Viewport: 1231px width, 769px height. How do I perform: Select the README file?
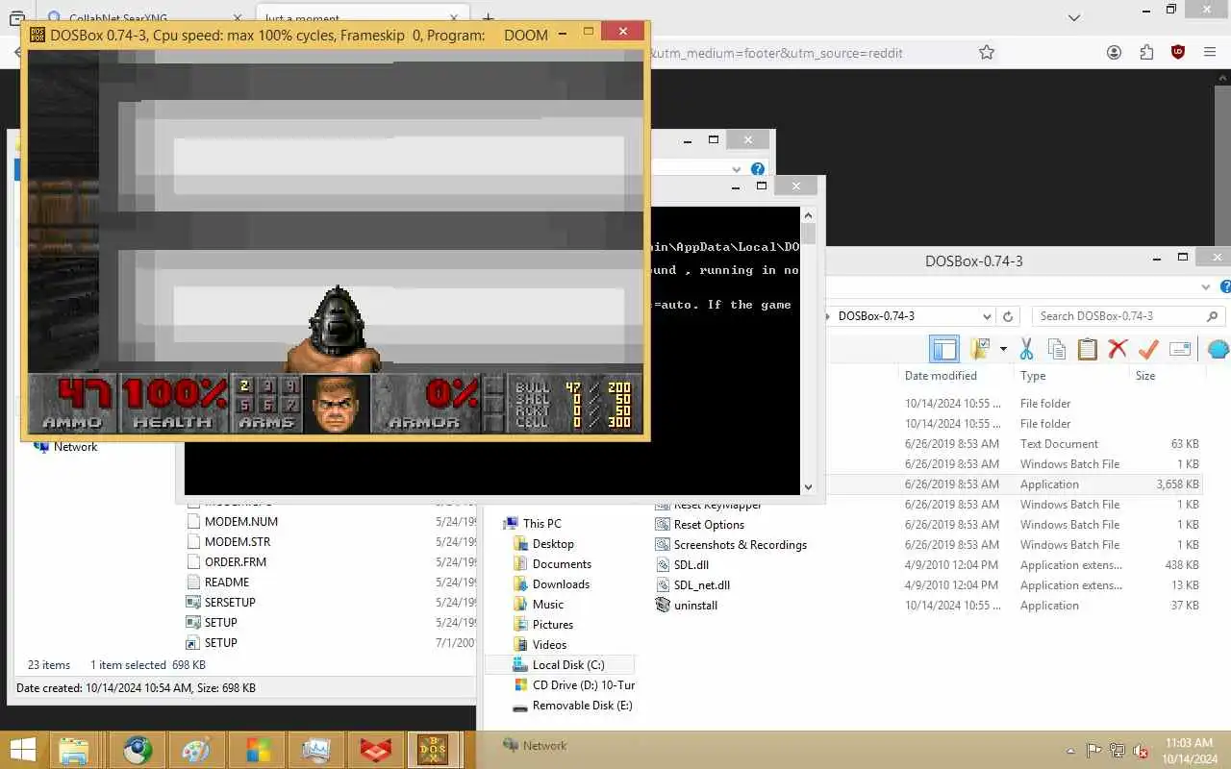218,583
